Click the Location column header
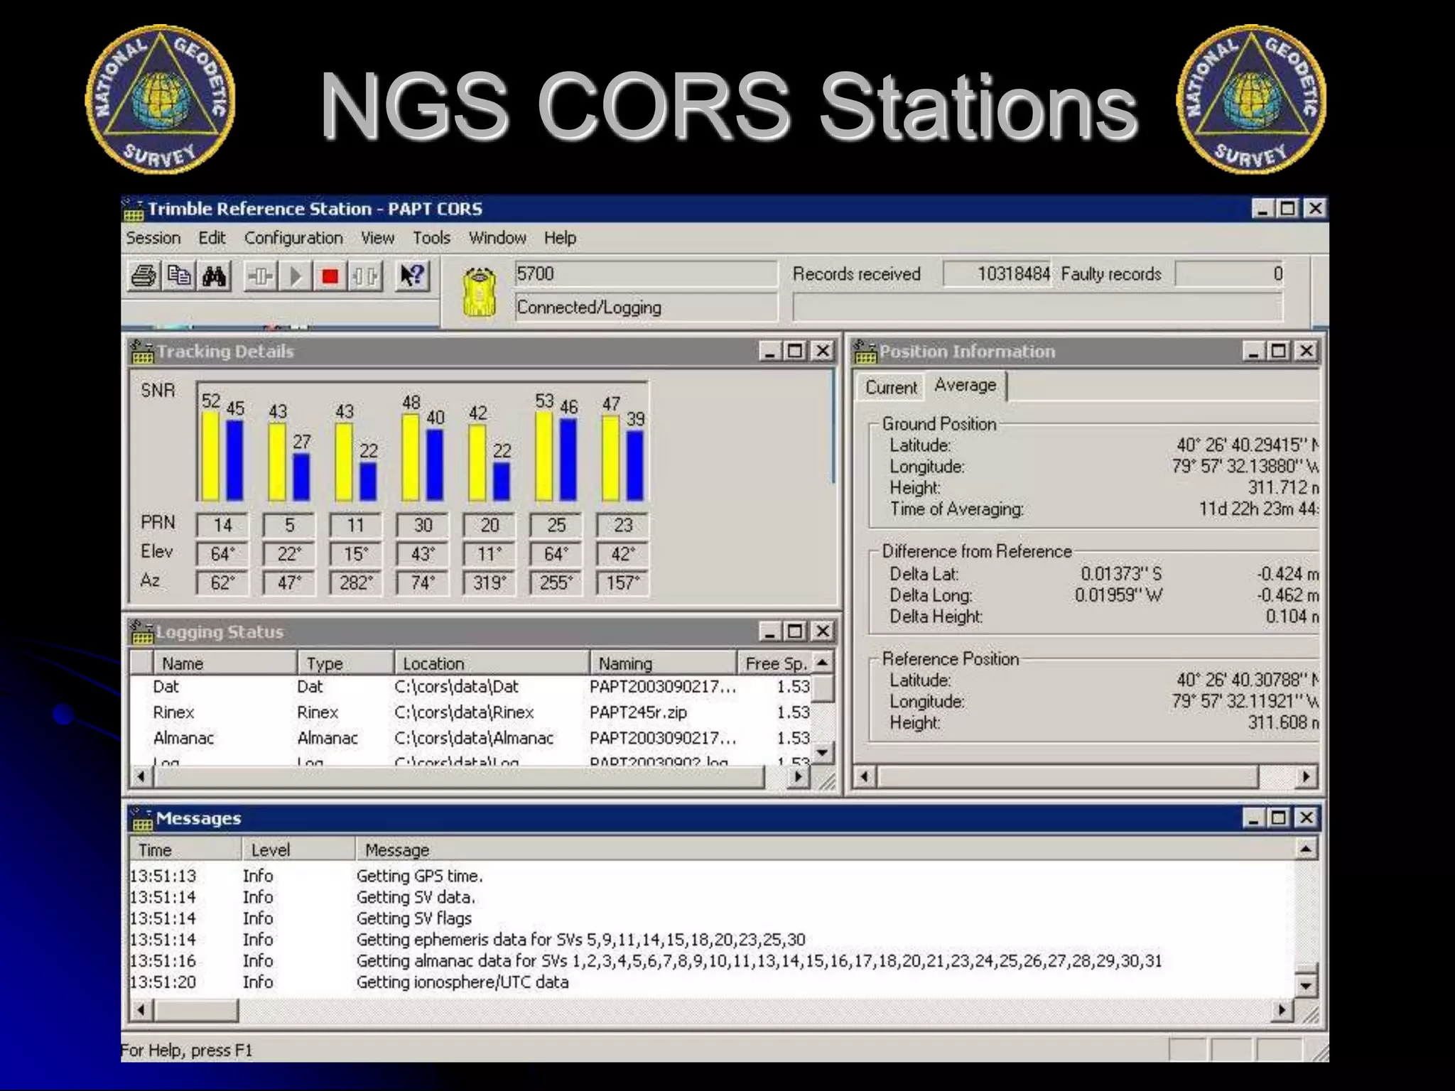1455x1091 pixels. pyautogui.click(x=492, y=663)
